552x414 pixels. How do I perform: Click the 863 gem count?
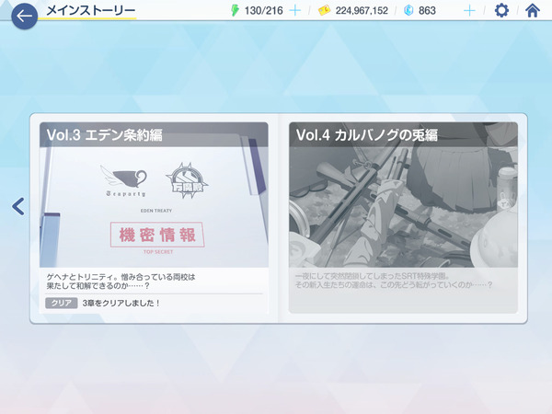427,11
